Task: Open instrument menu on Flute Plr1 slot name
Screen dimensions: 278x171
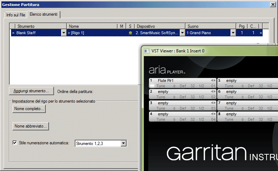Action: click(165, 81)
